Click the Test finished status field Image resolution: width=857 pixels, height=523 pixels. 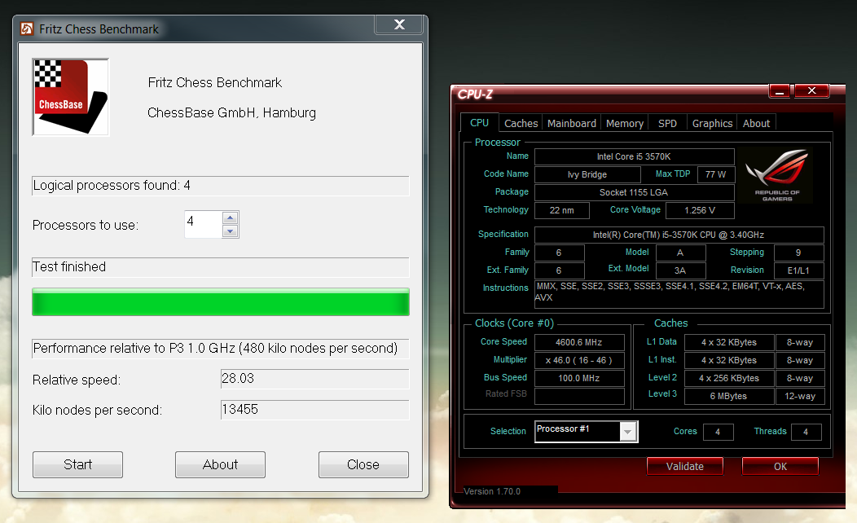220,267
